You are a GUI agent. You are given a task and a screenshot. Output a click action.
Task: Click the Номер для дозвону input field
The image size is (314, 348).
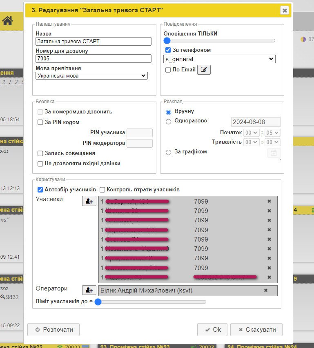tap(94, 58)
